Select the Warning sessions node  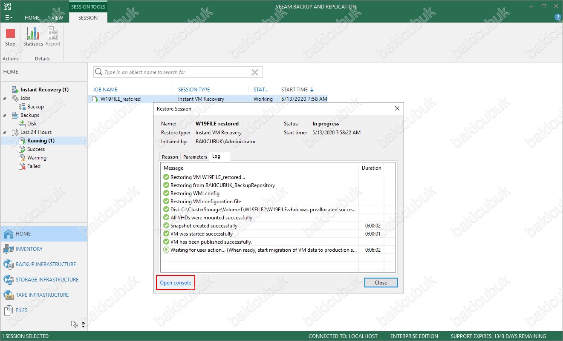[37, 158]
